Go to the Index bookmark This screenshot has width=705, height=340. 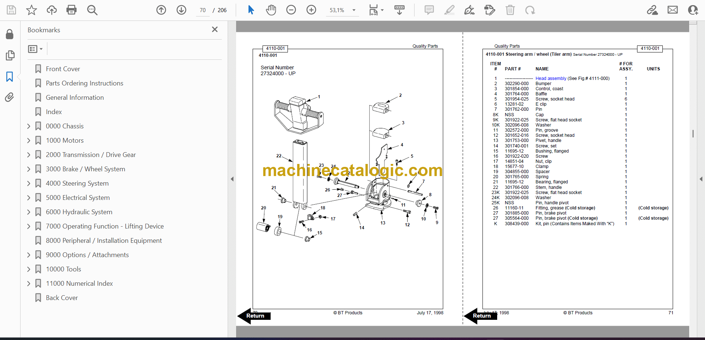pyautogui.click(x=54, y=112)
